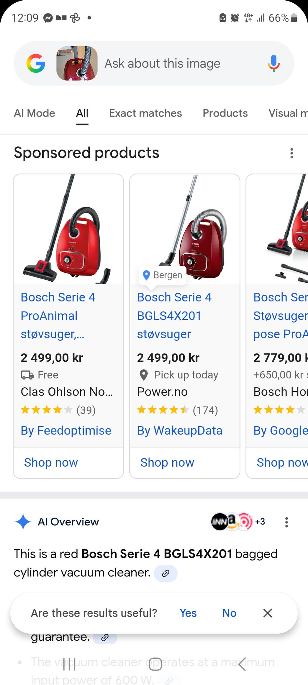The width and height of the screenshot is (308, 685).
Task: Open the Exact matches tab
Action: pyautogui.click(x=145, y=113)
